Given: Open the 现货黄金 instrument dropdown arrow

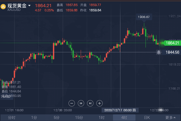Looking at the screenshot, I should pyautogui.click(x=29, y=6).
